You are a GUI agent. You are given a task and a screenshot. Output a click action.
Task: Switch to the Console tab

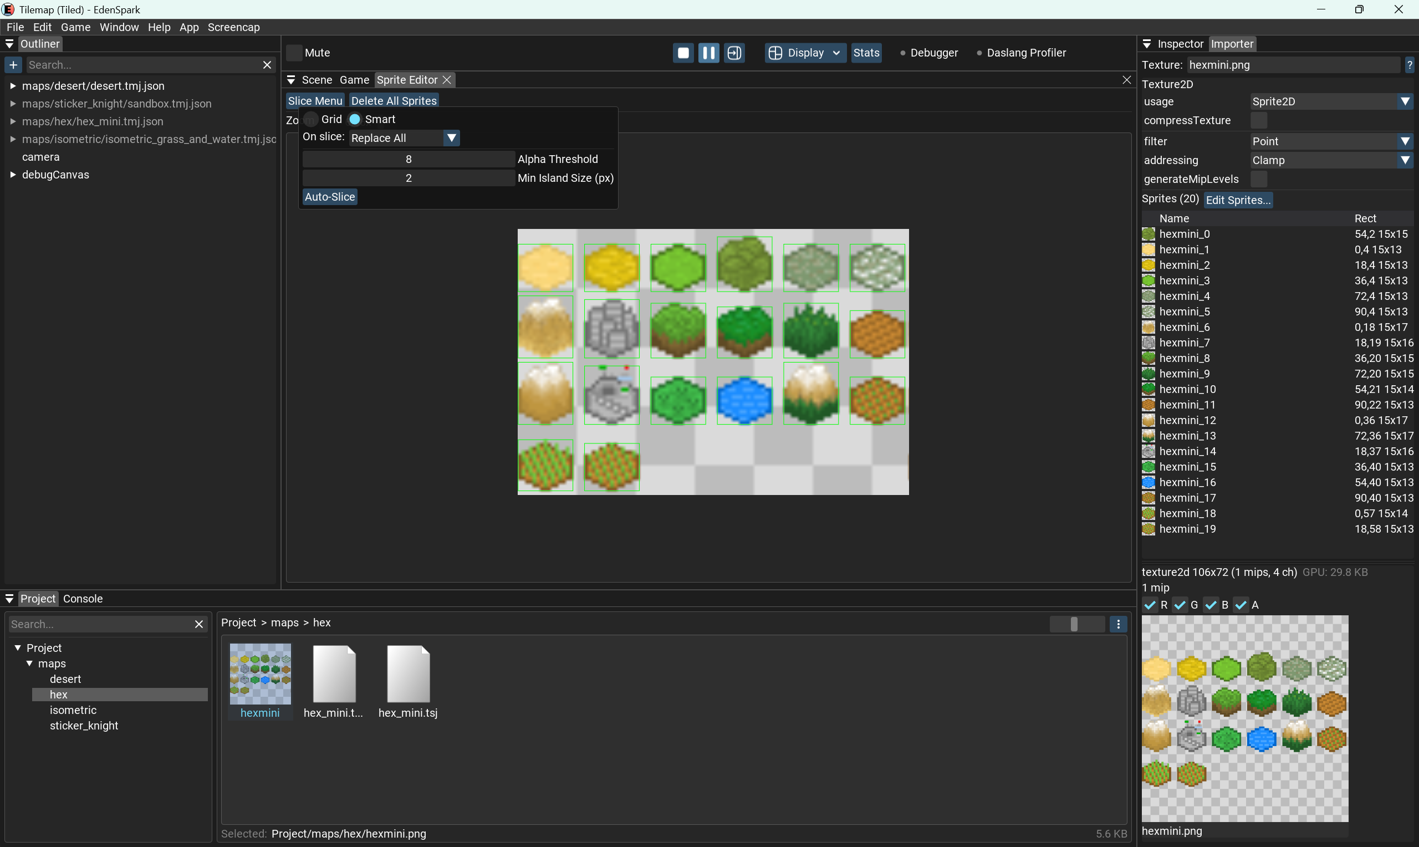coord(83,599)
